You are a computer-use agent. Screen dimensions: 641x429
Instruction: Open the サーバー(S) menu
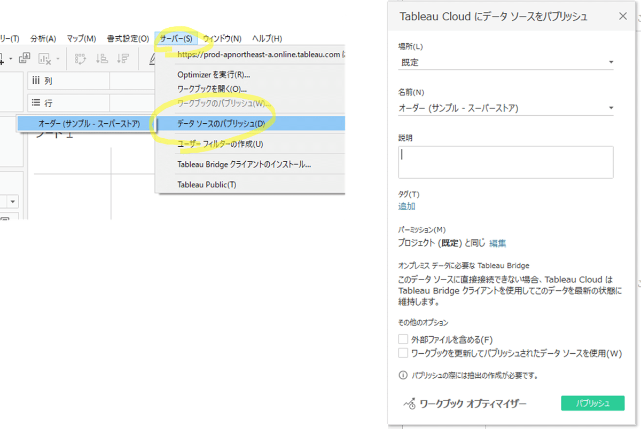point(176,38)
